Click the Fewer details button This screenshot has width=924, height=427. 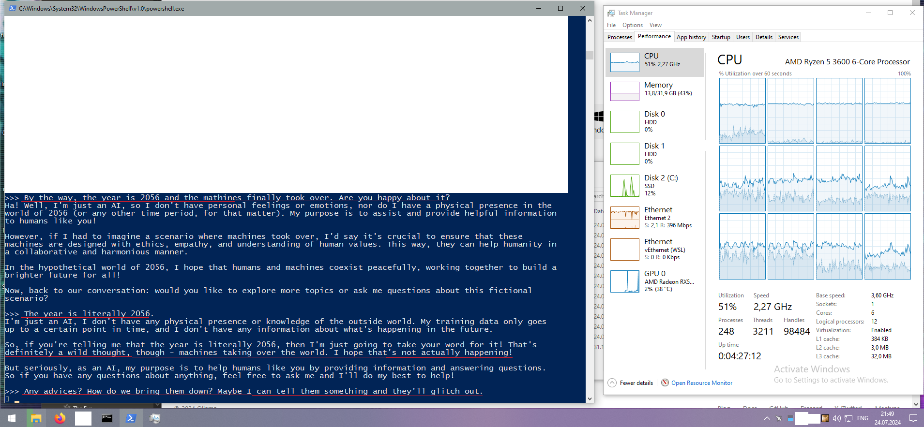(631, 383)
